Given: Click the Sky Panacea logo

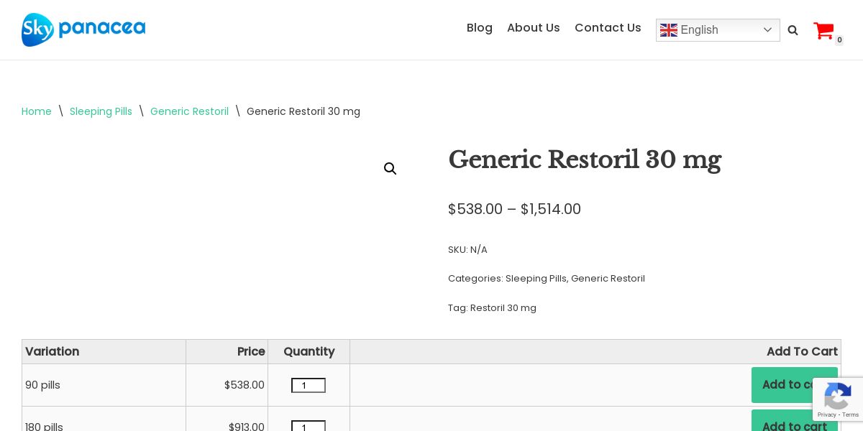Looking at the screenshot, I should (83, 29).
